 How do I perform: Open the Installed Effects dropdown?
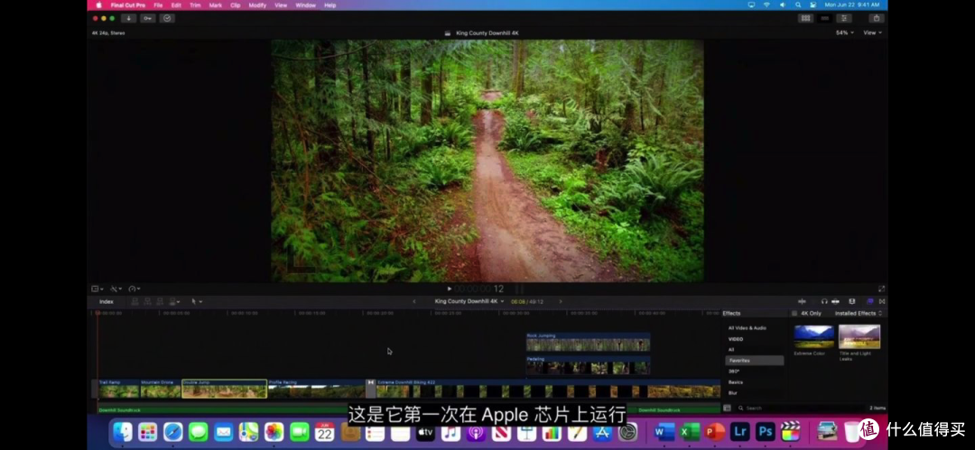pos(859,313)
